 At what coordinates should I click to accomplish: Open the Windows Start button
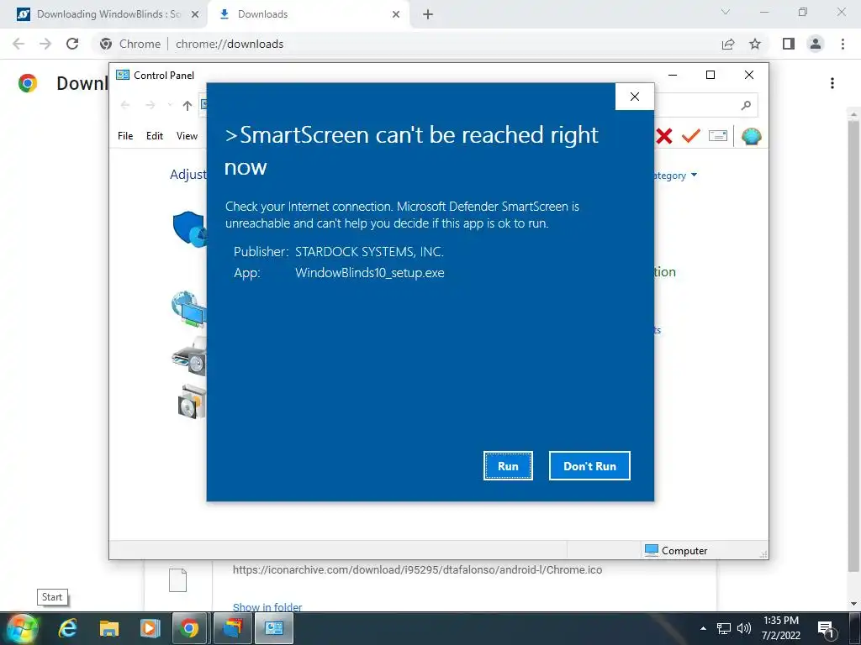21,628
